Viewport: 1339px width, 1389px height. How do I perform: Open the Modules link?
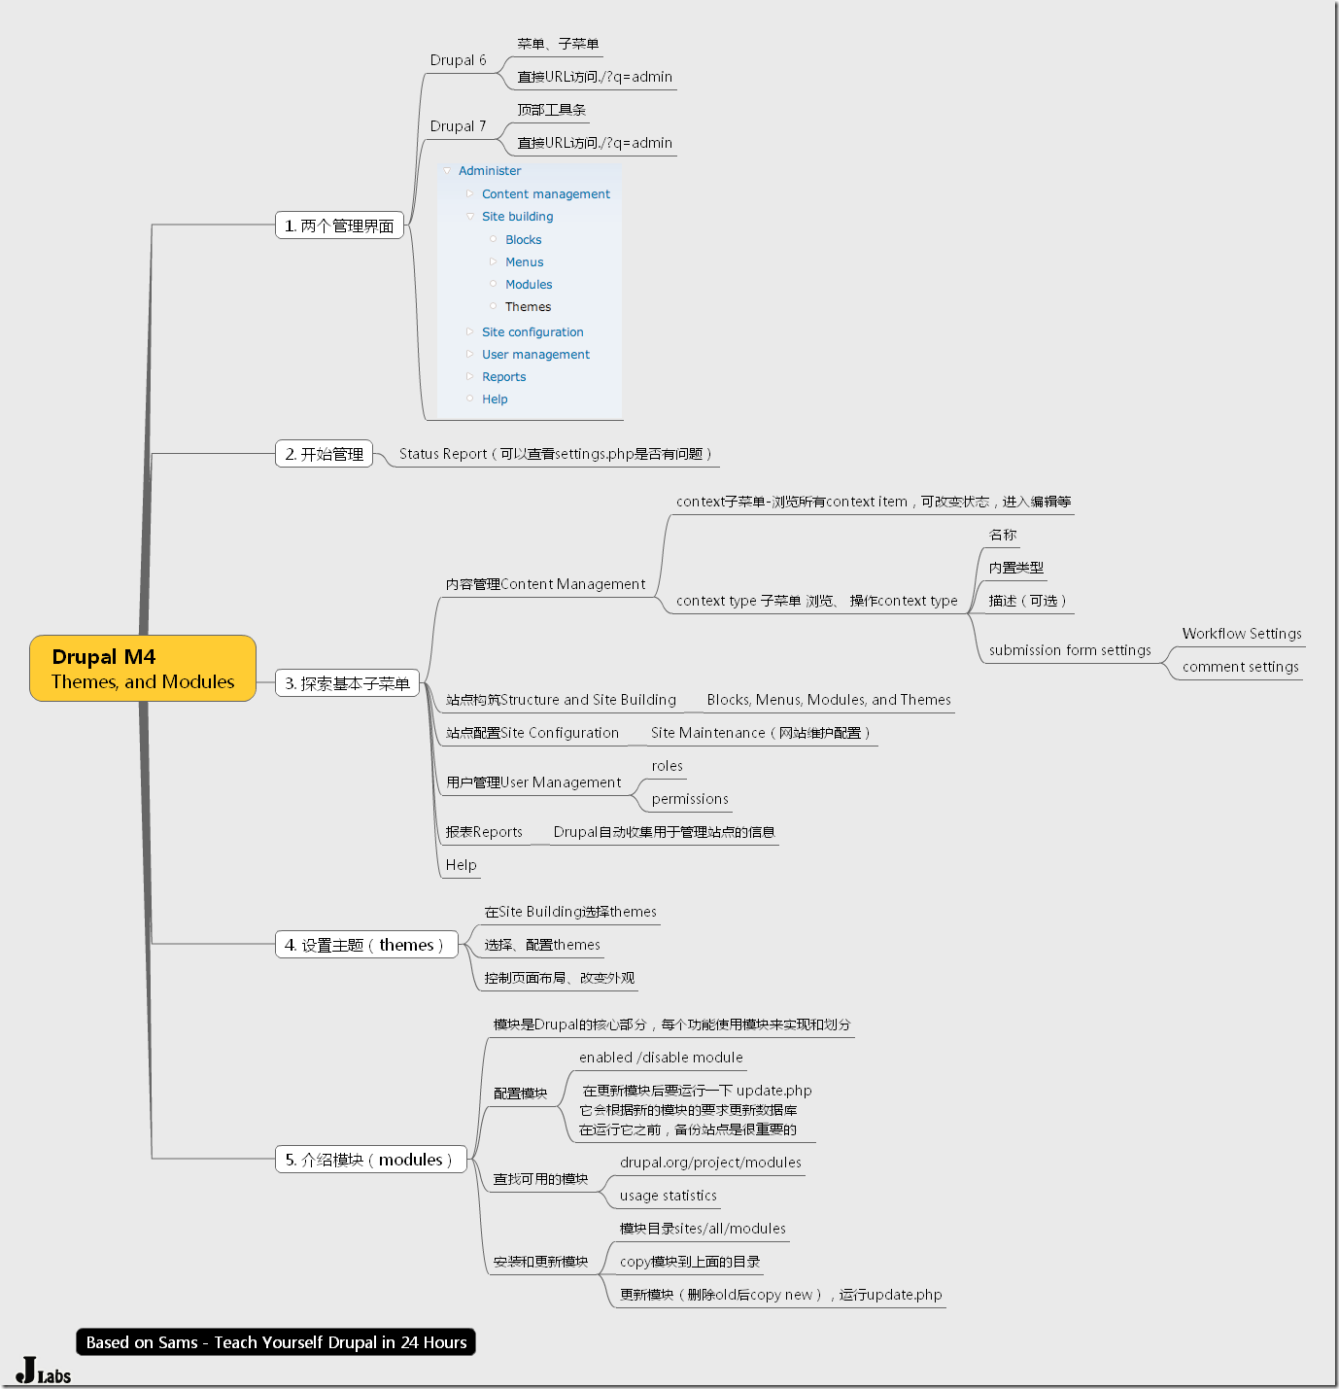coord(529,285)
